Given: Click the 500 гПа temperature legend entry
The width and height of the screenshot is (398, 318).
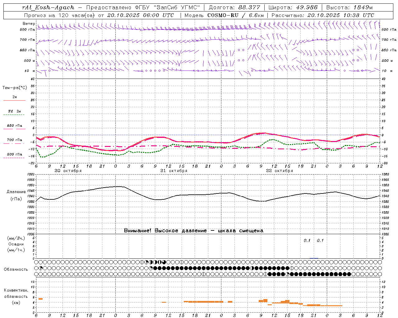Looking at the screenshot, I should point(14,154).
